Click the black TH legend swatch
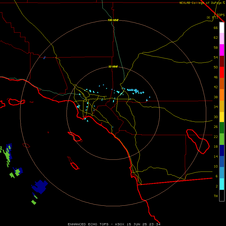 click(222, 195)
